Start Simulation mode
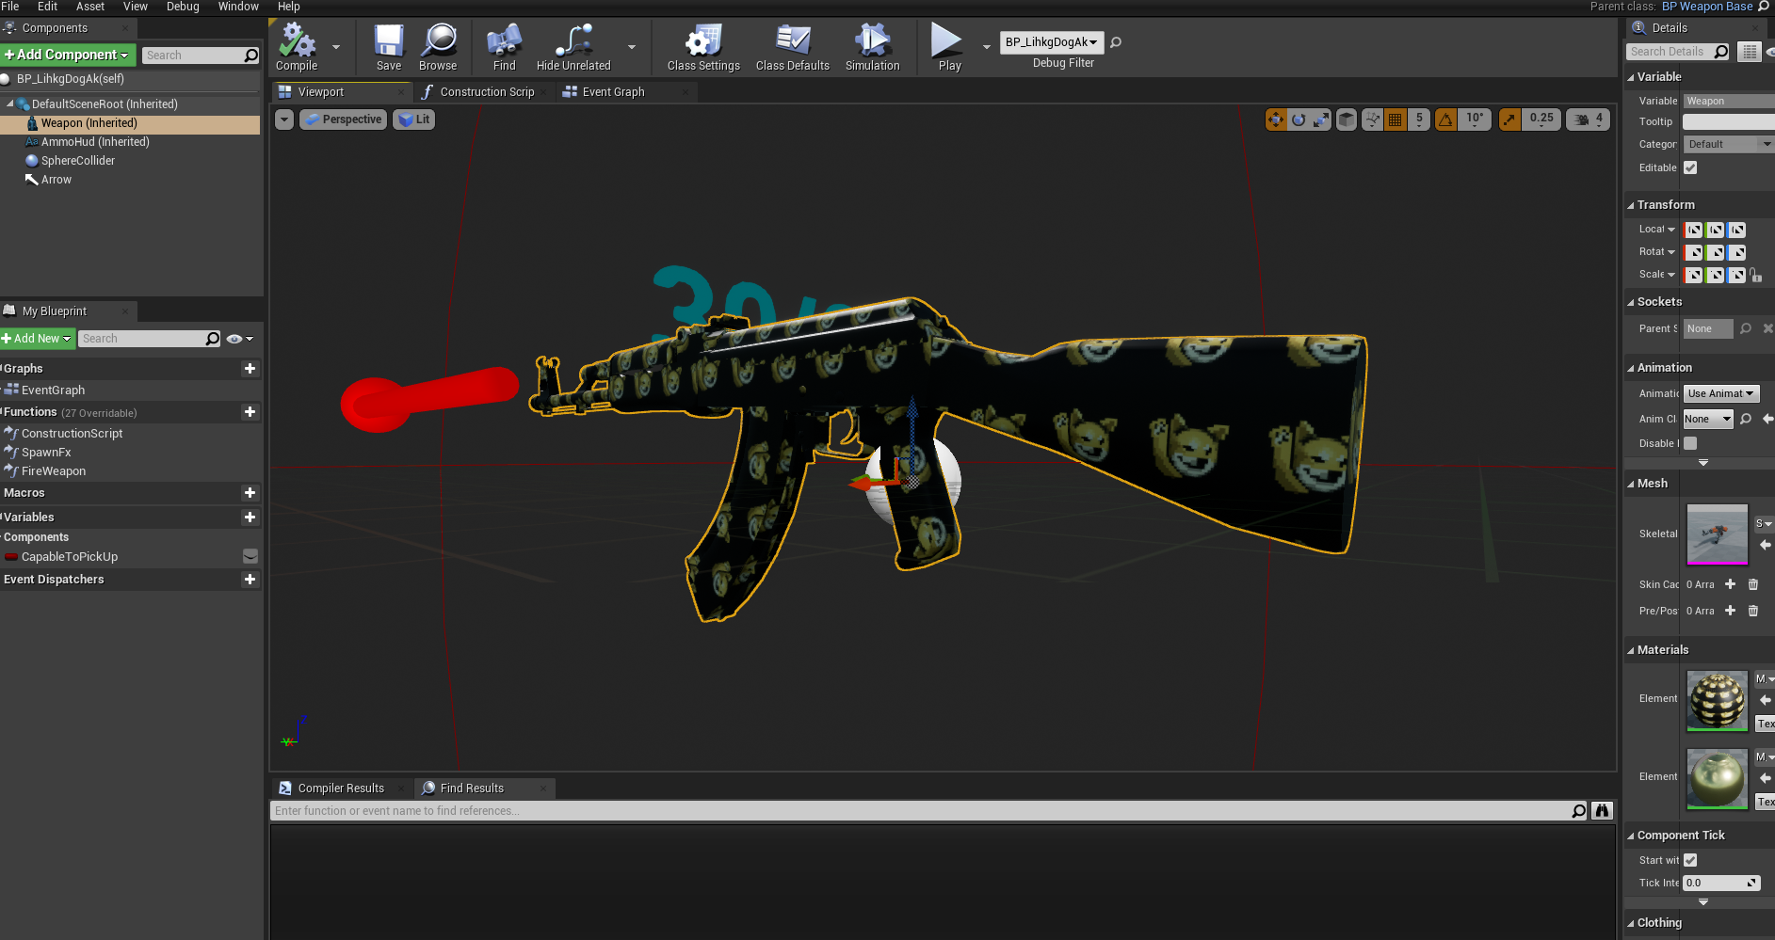The image size is (1775, 940). click(x=872, y=47)
